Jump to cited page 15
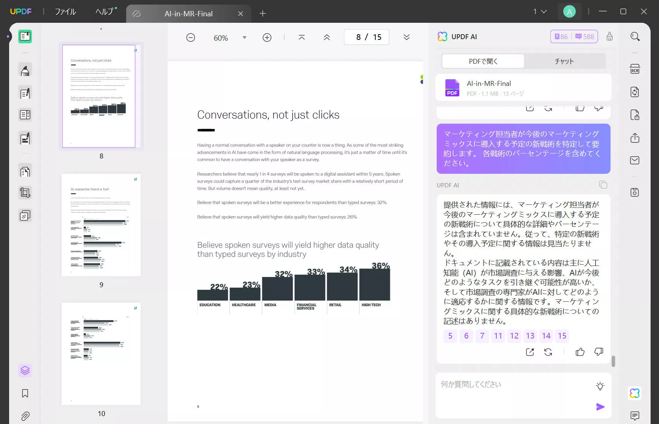The width and height of the screenshot is (659, 424). (562, 336)
